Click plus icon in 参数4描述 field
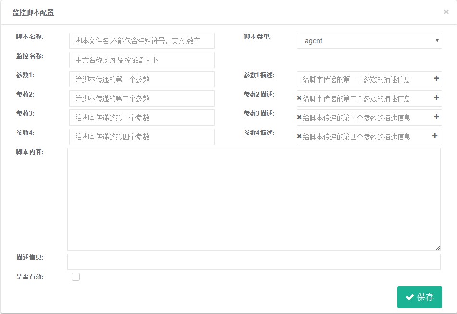The height and width of the screenshot is (314, 457). coord(435,136)
